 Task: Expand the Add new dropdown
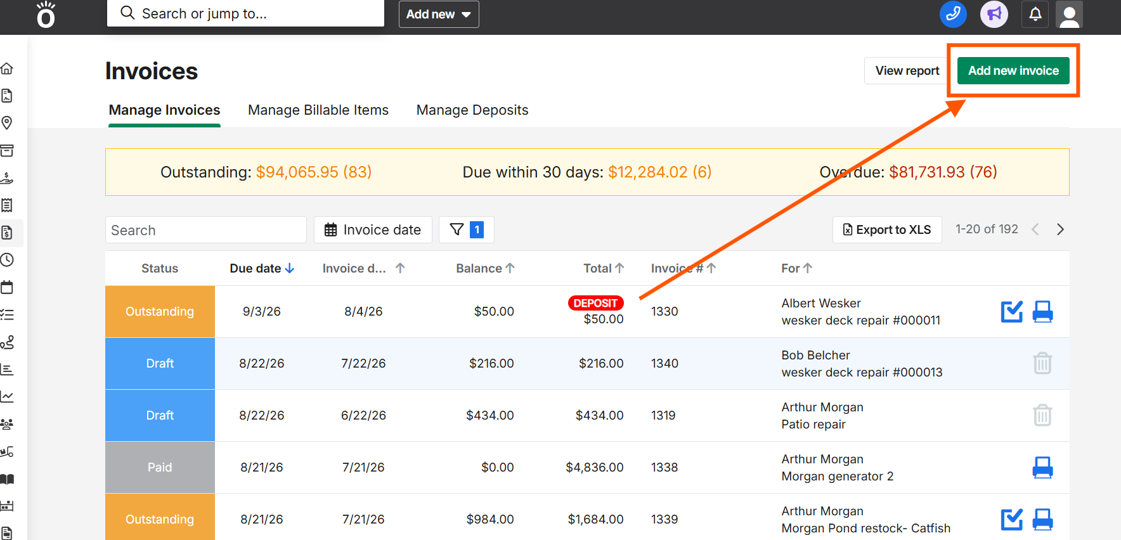(x=439, y=14)
